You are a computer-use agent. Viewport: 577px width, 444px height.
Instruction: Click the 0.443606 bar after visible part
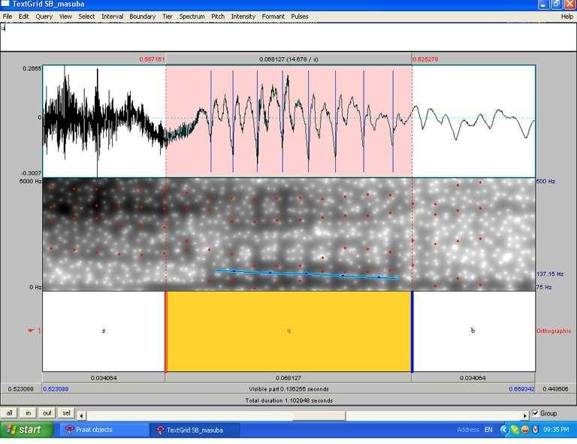click(x=556, y=389)
